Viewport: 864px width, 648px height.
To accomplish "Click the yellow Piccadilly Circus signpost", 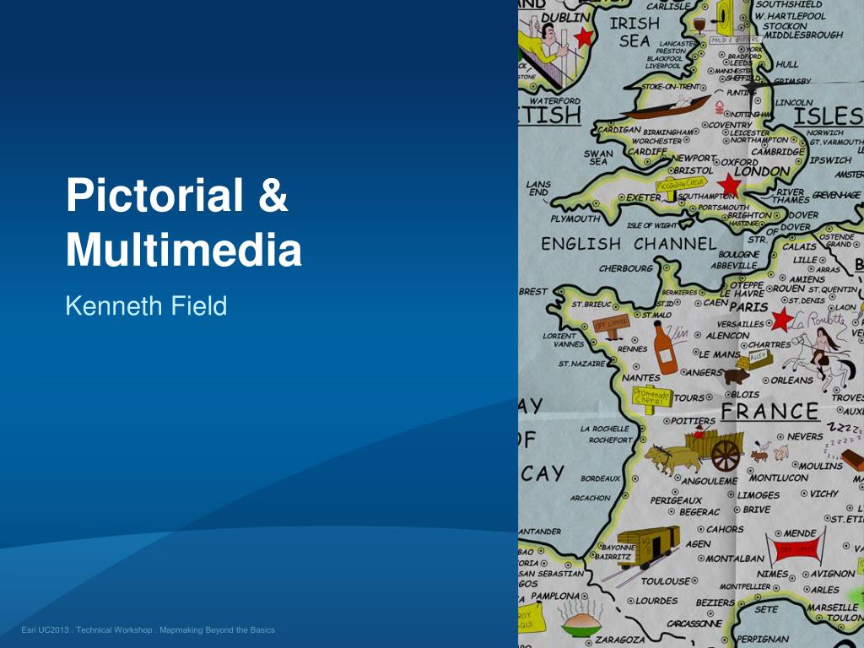I will pos(681,187).
